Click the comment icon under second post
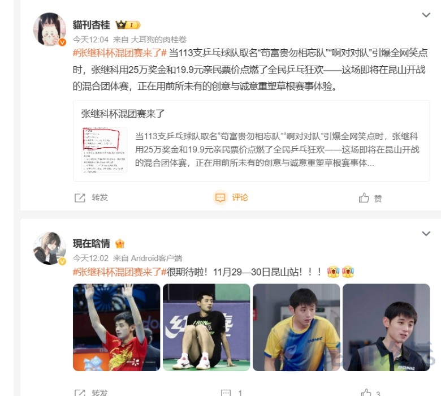Viewport: 441px width, 396px height. point(226,393)
